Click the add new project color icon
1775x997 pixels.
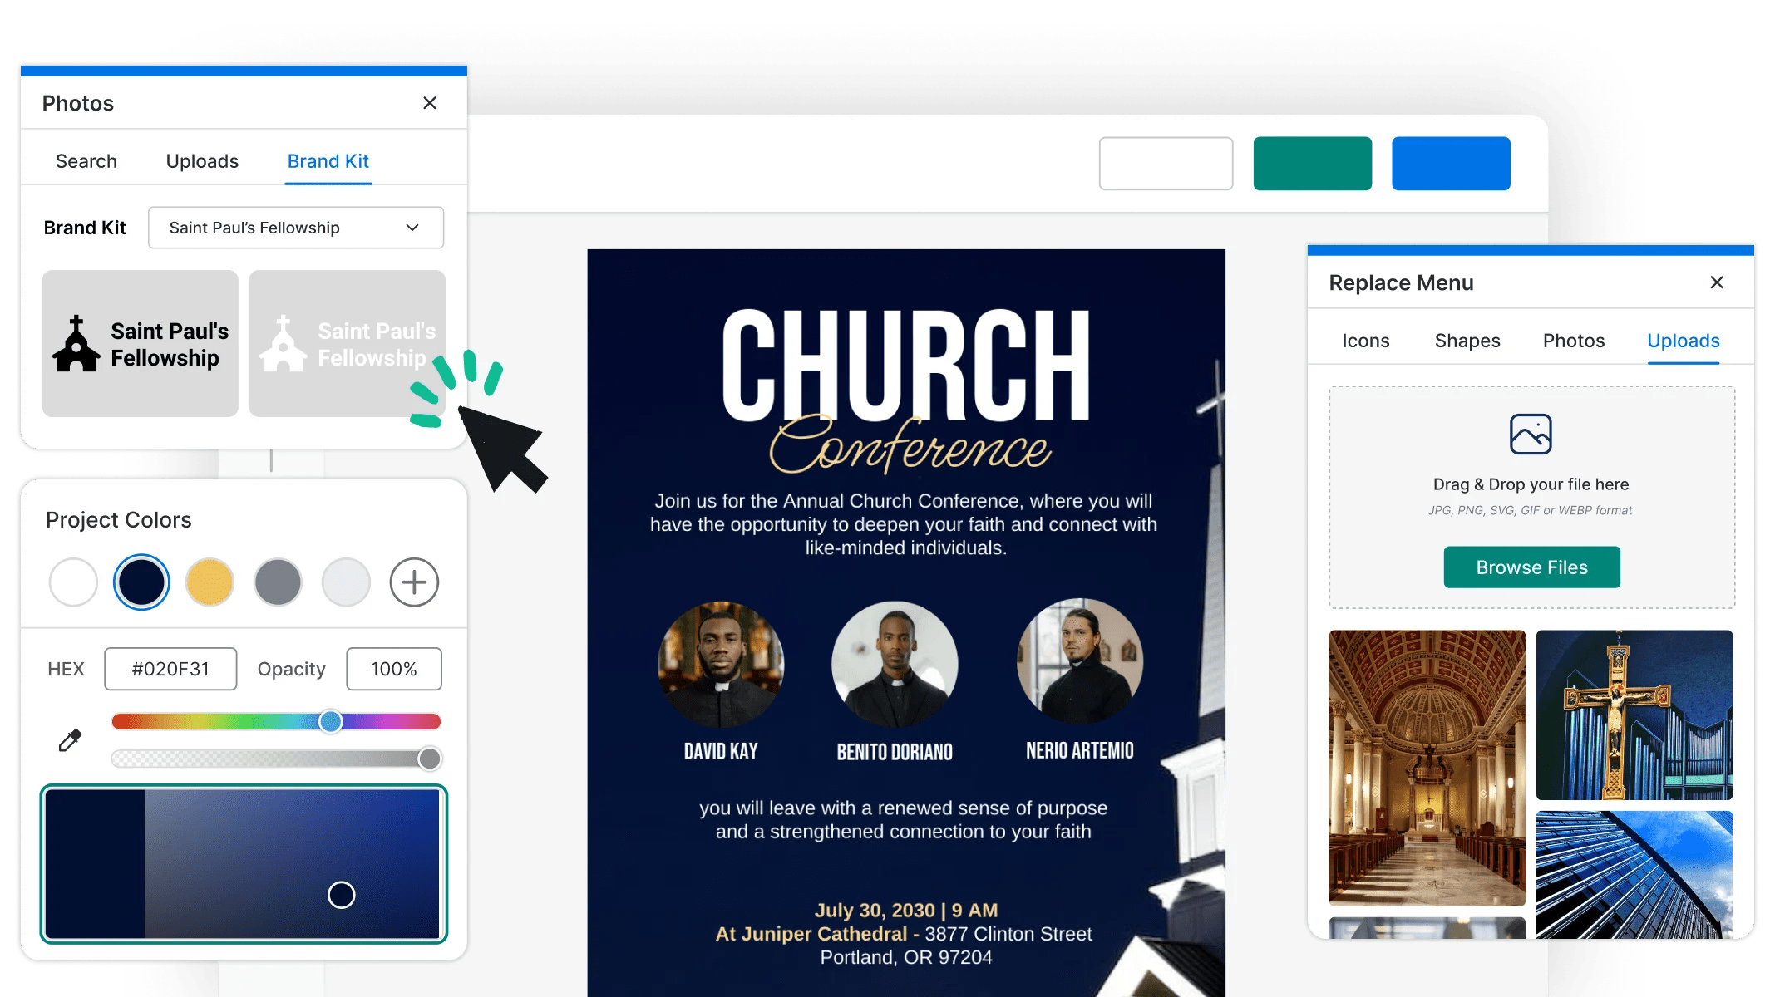coord(414,582)
